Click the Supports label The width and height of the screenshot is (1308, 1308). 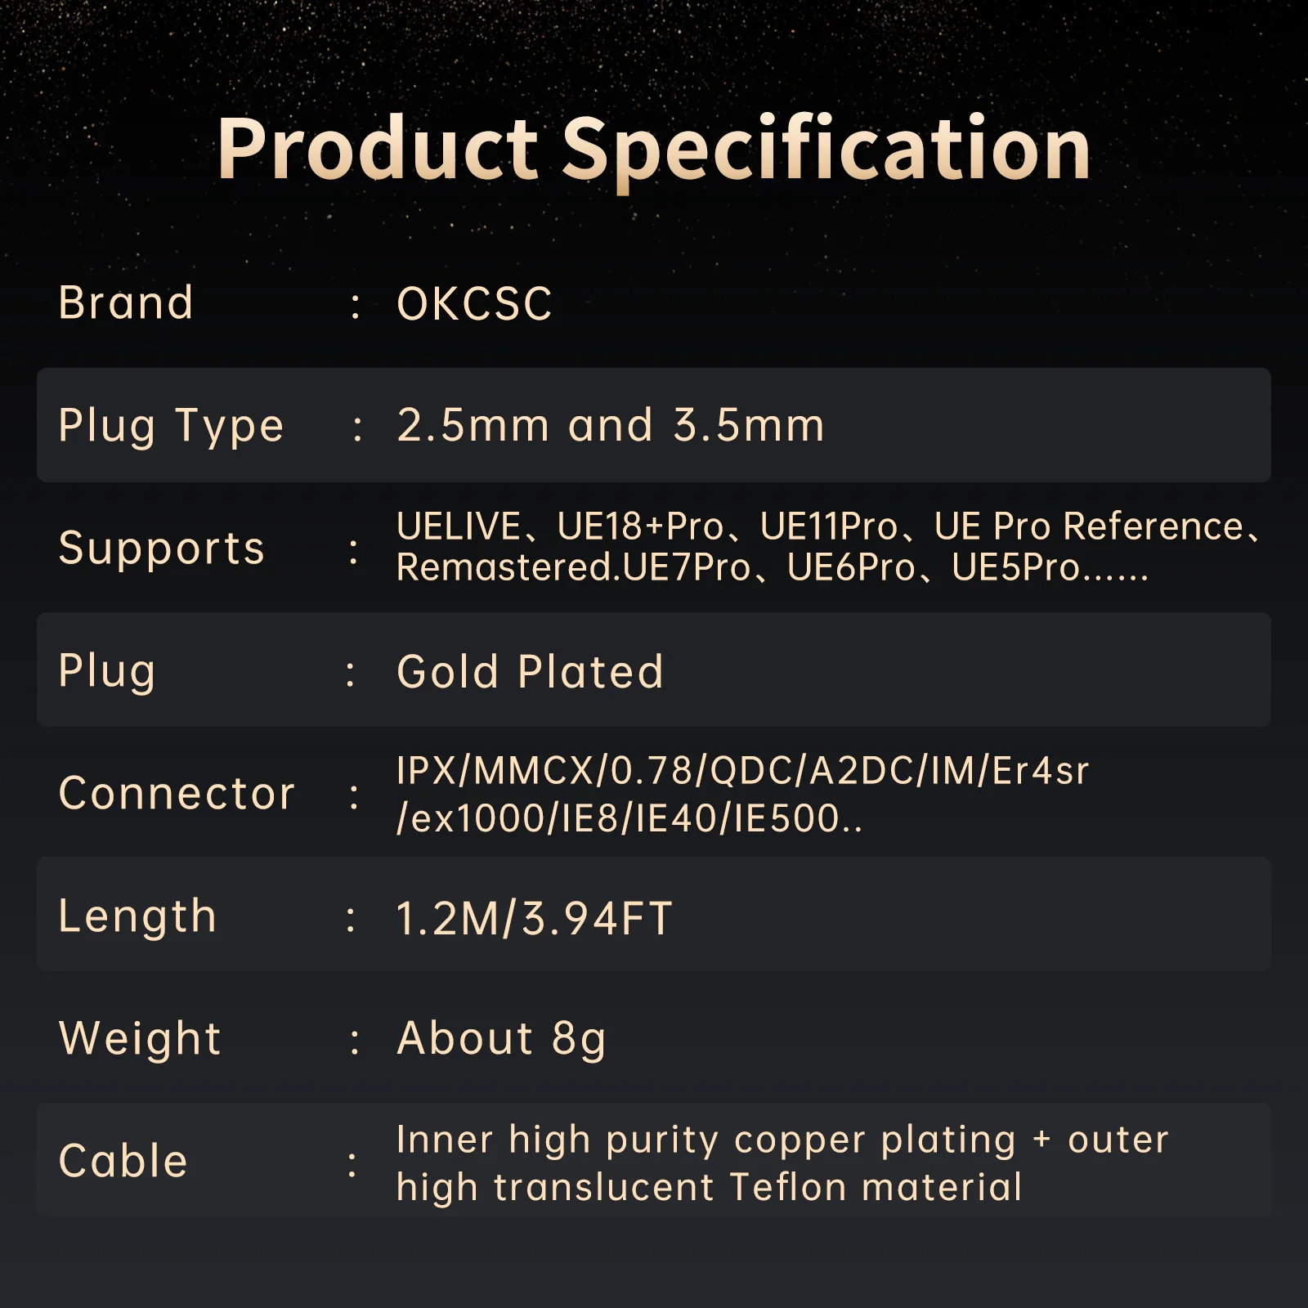tap(162, 548)
